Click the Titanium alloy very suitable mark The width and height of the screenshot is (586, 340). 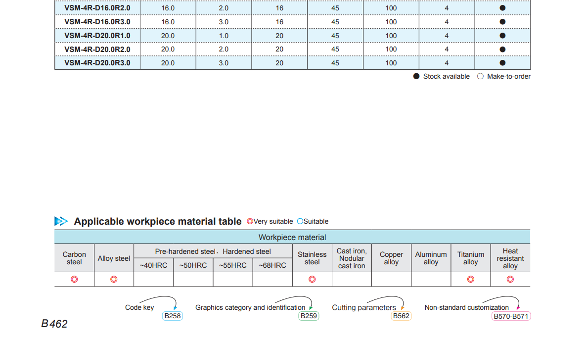[x=470, y=279]
